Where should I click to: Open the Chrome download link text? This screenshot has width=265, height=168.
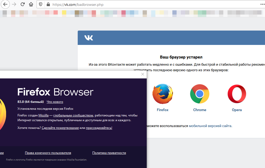pyautogui.click(x=199, y=110)
